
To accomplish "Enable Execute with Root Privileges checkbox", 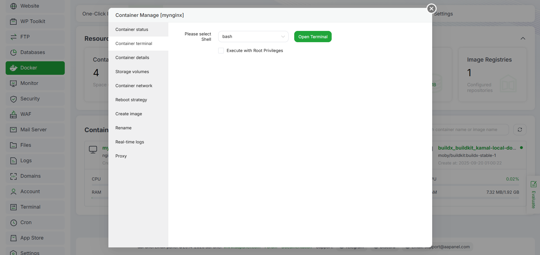I will click(221, 51).
